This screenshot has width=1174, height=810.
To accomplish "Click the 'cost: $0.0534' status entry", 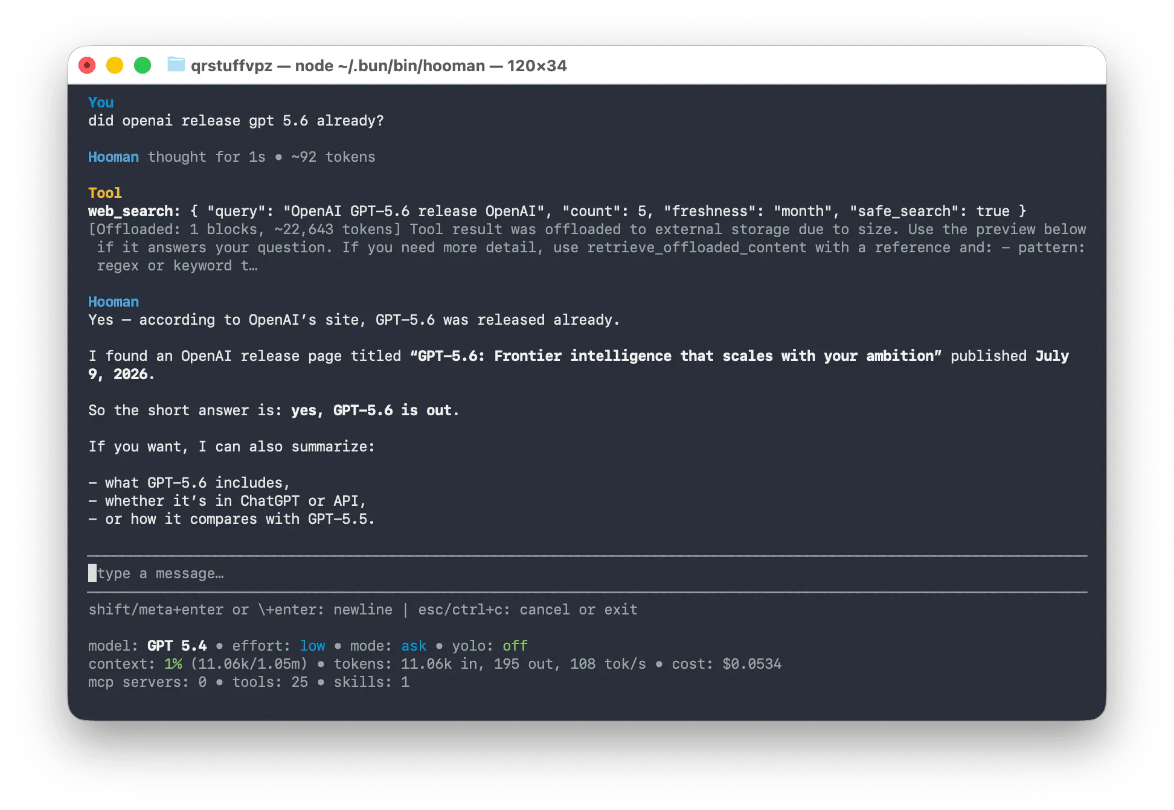I will pyautogui.click(x=727, y=664).
